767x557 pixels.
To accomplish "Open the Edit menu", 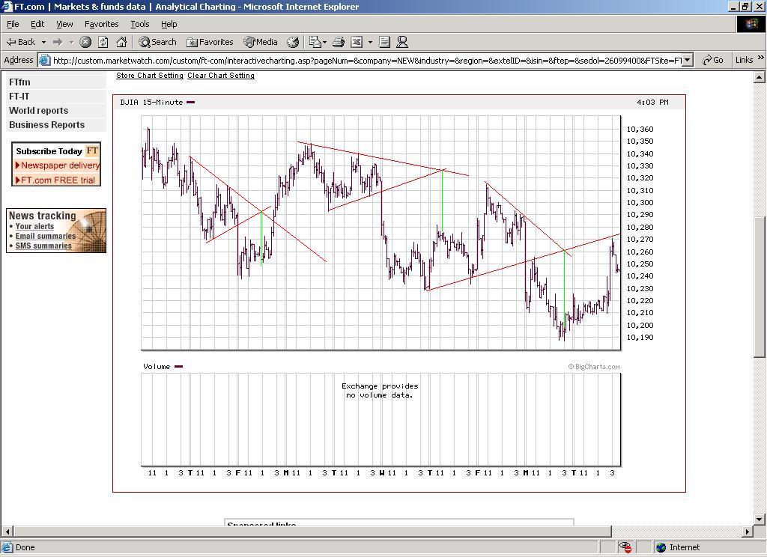I will click(x=37, y=24).
